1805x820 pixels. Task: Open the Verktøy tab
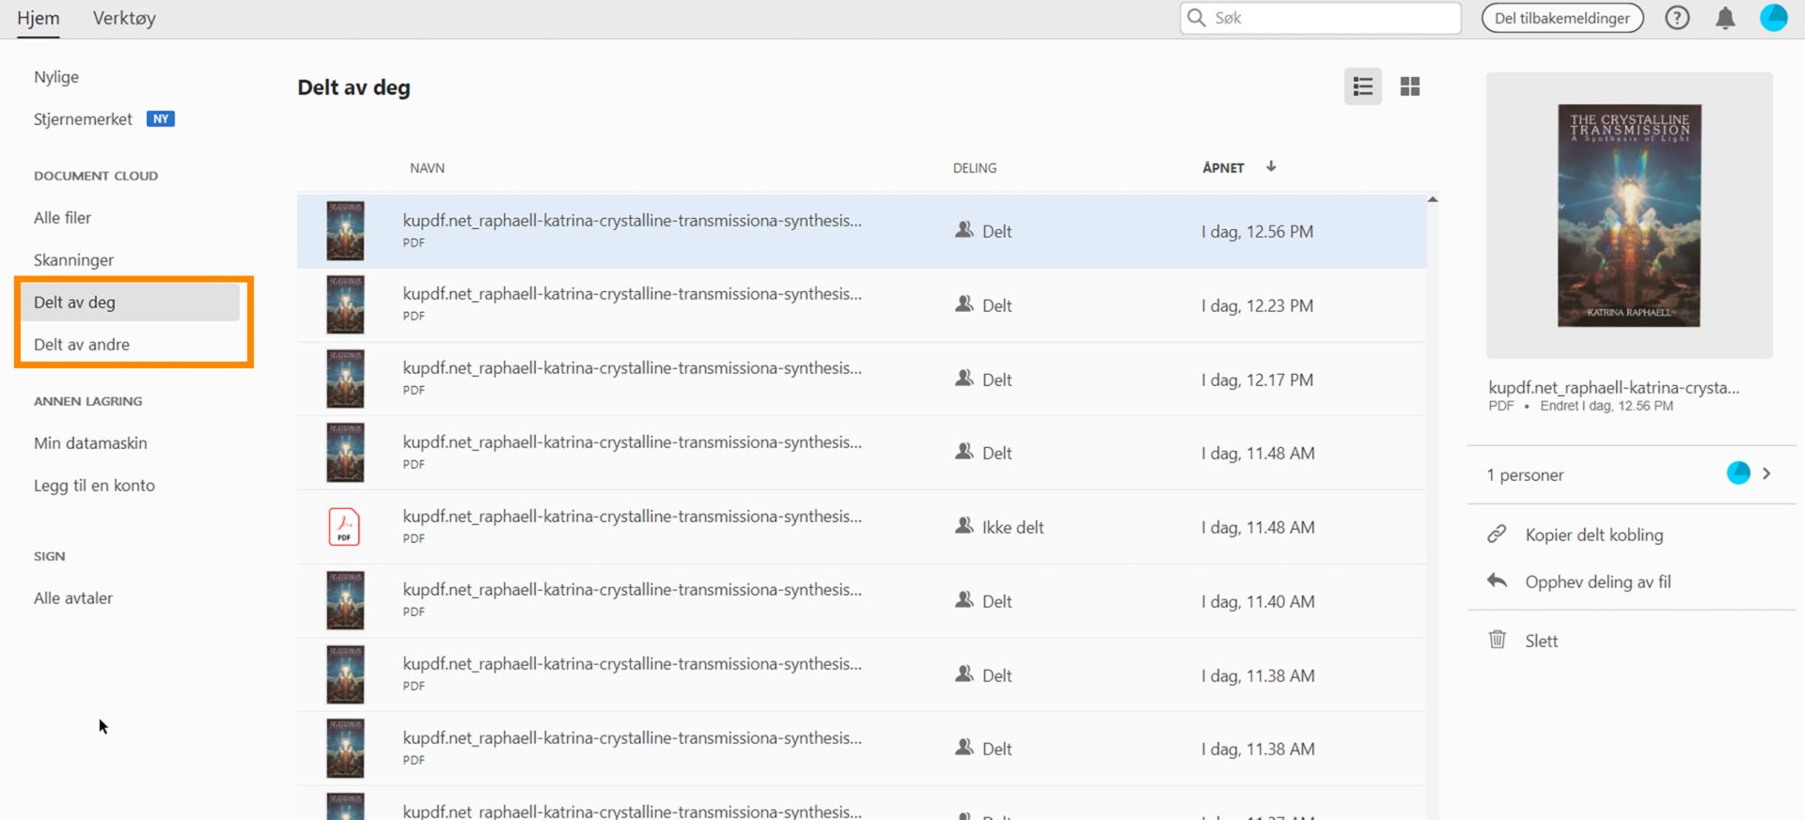click(x=124, y=18)
